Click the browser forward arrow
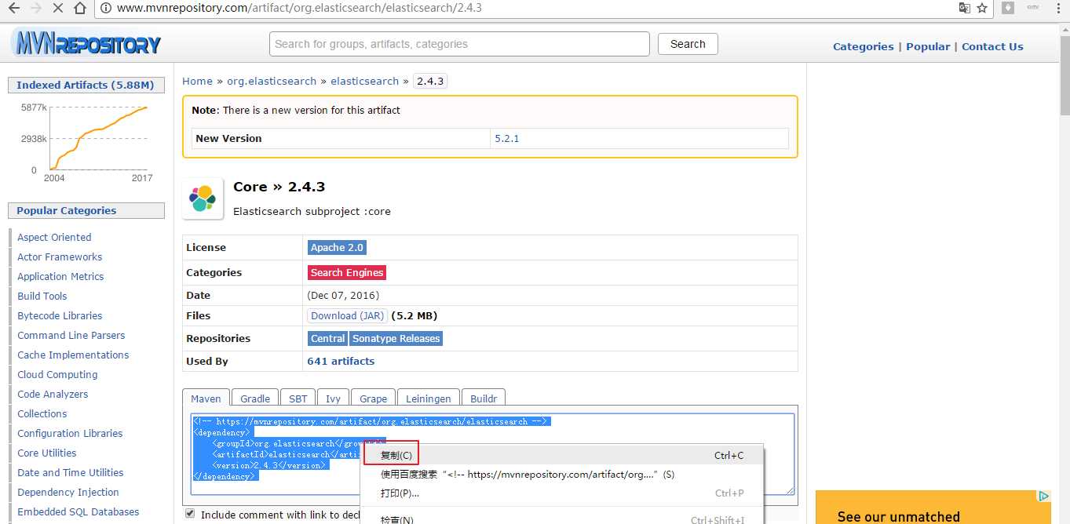 pyautogui.click(x=35, y=8)
